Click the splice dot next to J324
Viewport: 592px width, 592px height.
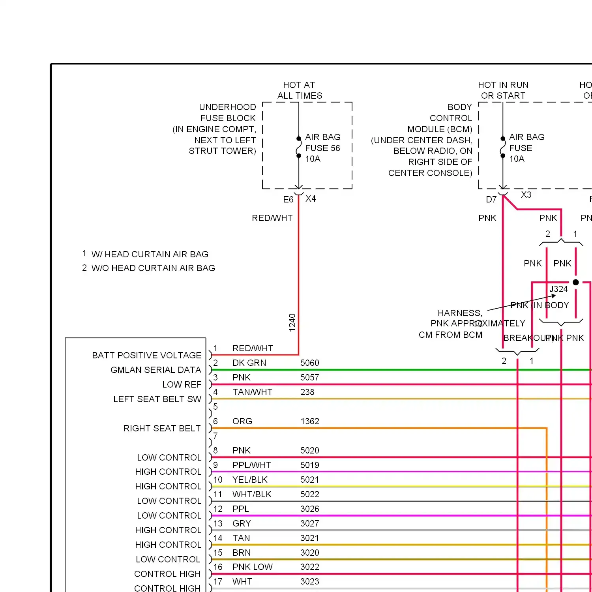576,282
